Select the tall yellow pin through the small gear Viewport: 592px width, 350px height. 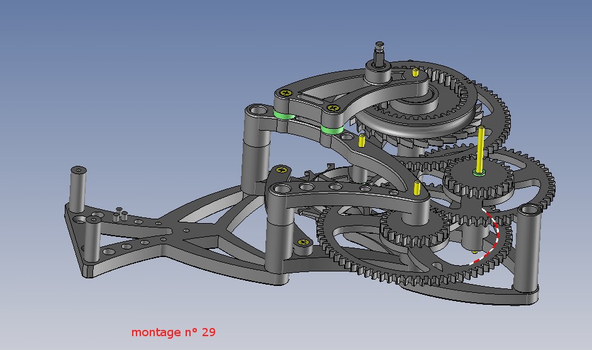[480, 150]
